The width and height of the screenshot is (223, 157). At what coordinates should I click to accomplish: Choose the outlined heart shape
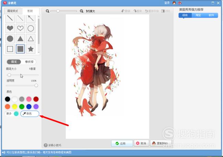tap(20, 28)
